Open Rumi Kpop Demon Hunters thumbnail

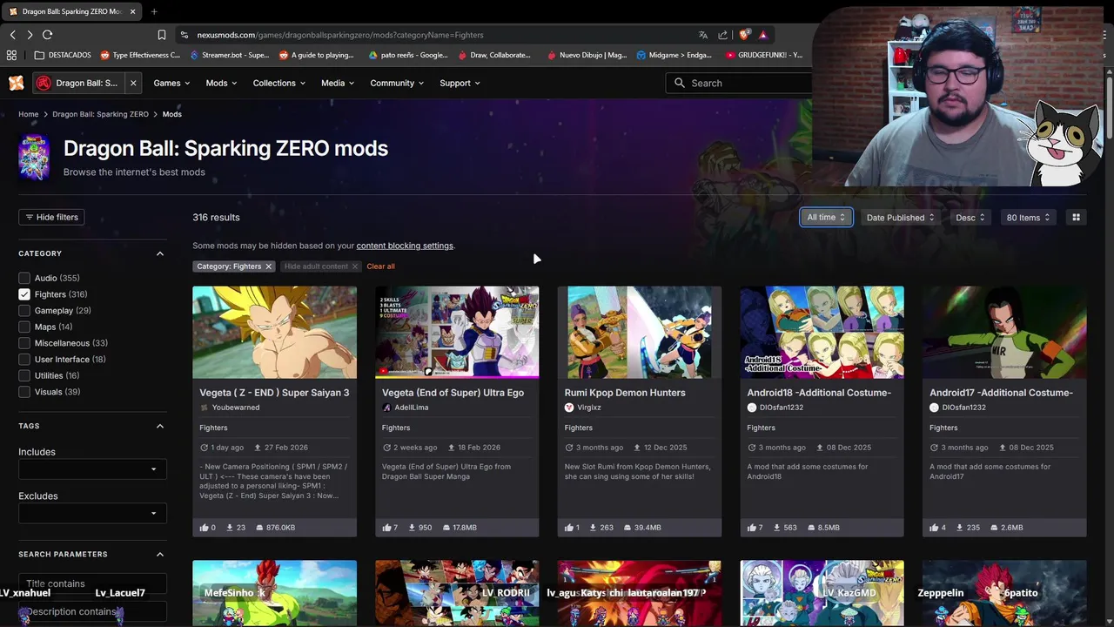tap(639, 332)
